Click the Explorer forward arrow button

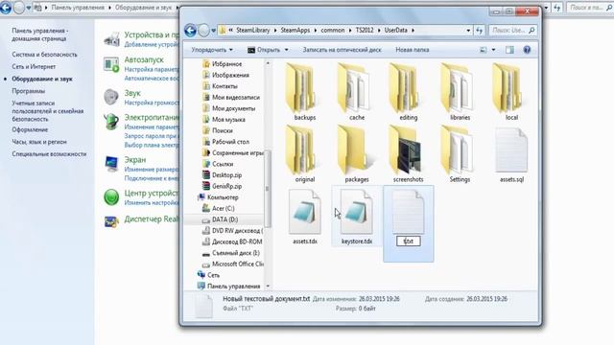pos(203,30)
